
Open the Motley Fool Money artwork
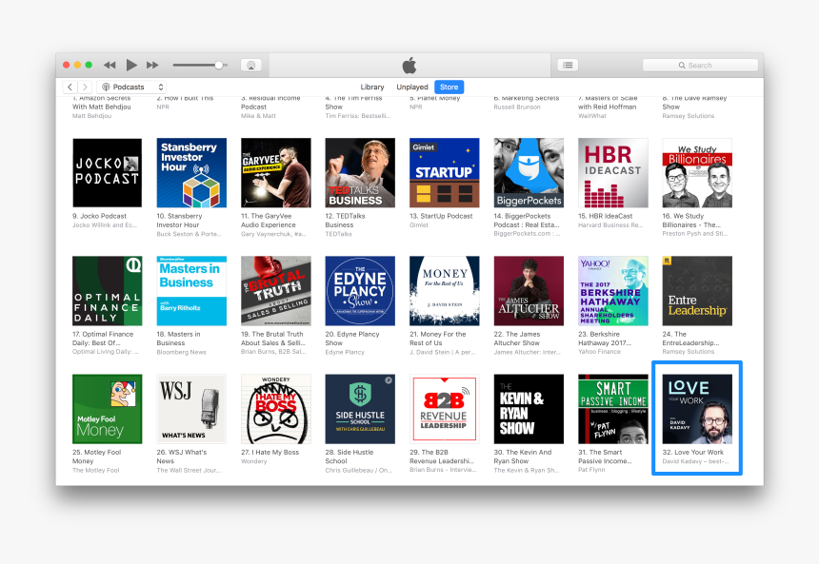107,409
